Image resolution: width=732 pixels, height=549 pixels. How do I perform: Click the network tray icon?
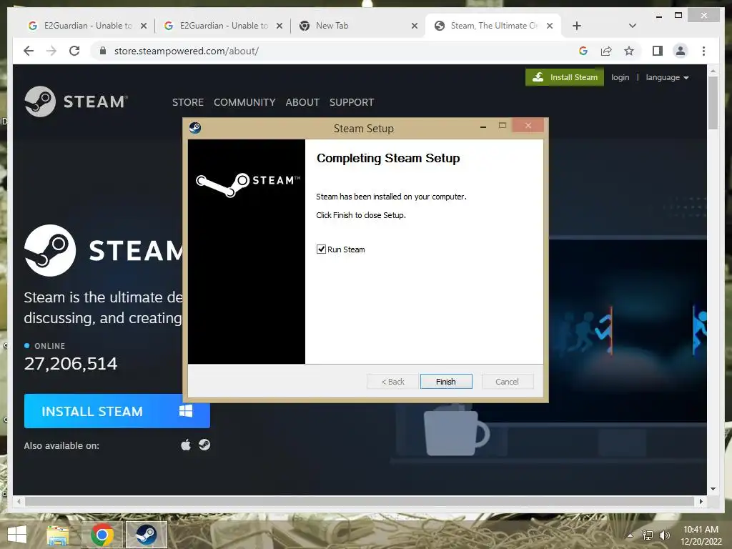point(648,535)
